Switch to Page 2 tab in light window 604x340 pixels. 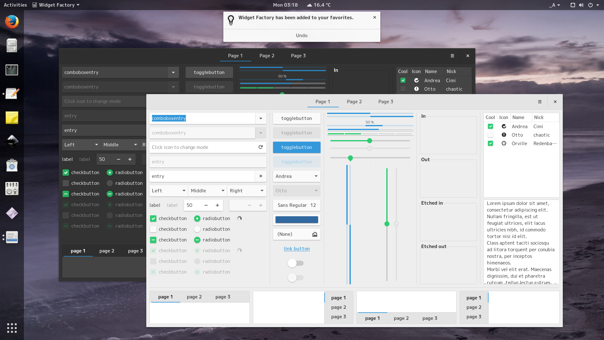point(354,102)
